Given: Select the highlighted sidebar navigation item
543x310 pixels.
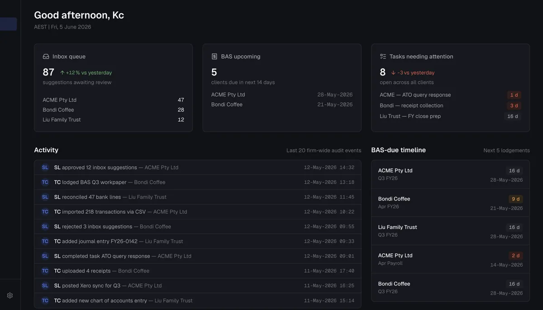Looking at the screenshot, I should (8, 24).
